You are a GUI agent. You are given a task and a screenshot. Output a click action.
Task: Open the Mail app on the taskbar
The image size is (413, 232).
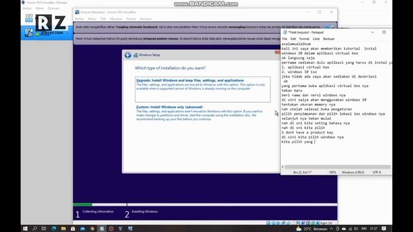83,229
